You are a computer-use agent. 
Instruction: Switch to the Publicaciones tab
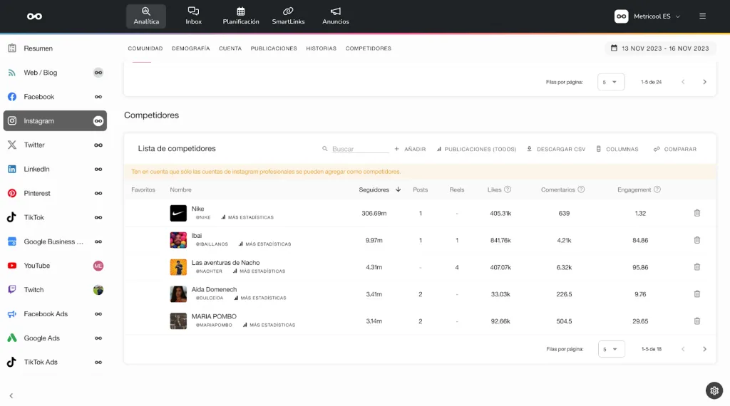click(x=274, y=48)
